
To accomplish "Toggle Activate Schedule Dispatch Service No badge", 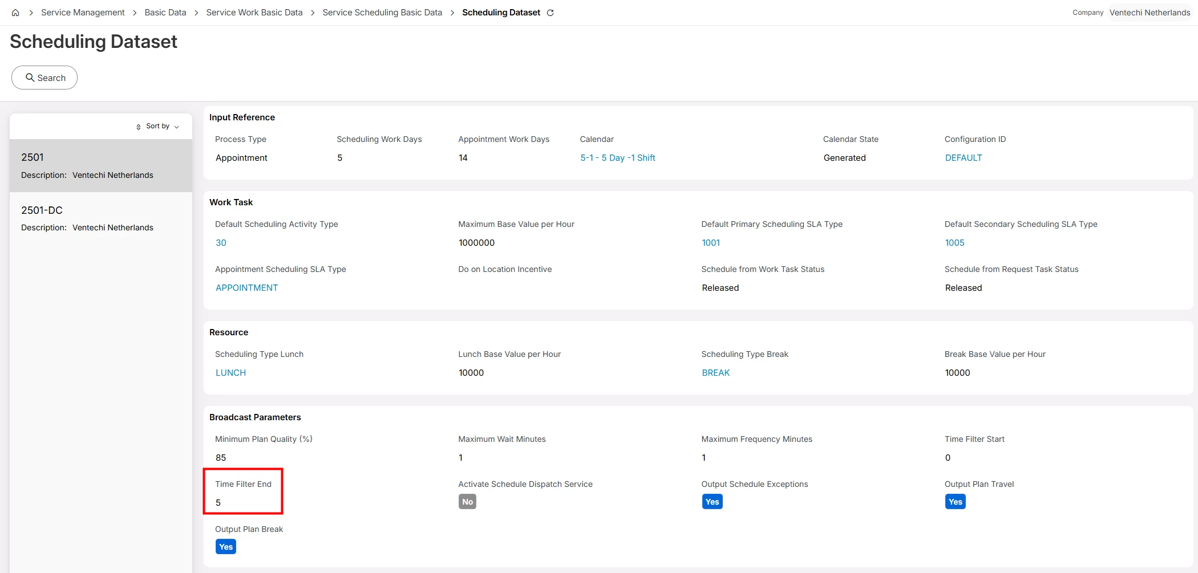I will (x=467, y=502).
